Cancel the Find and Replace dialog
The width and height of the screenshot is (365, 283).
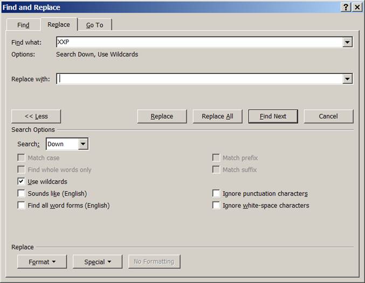click(328, 116)
